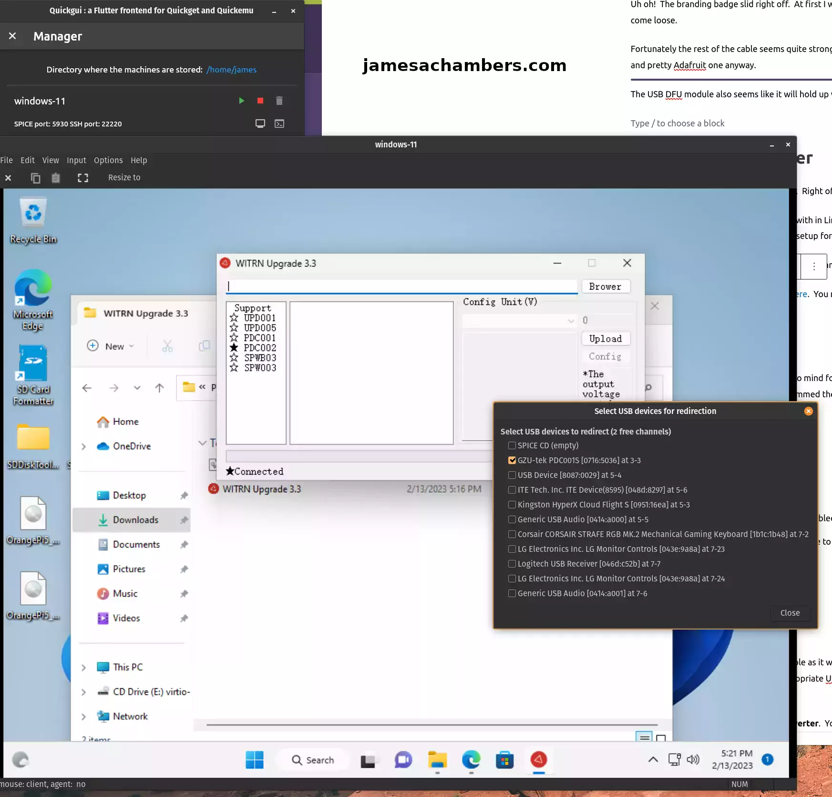The width and height of the screenshot is (832, 797).
Task: Open View menu in windows-11 viewer
Action: click(51, 160)
